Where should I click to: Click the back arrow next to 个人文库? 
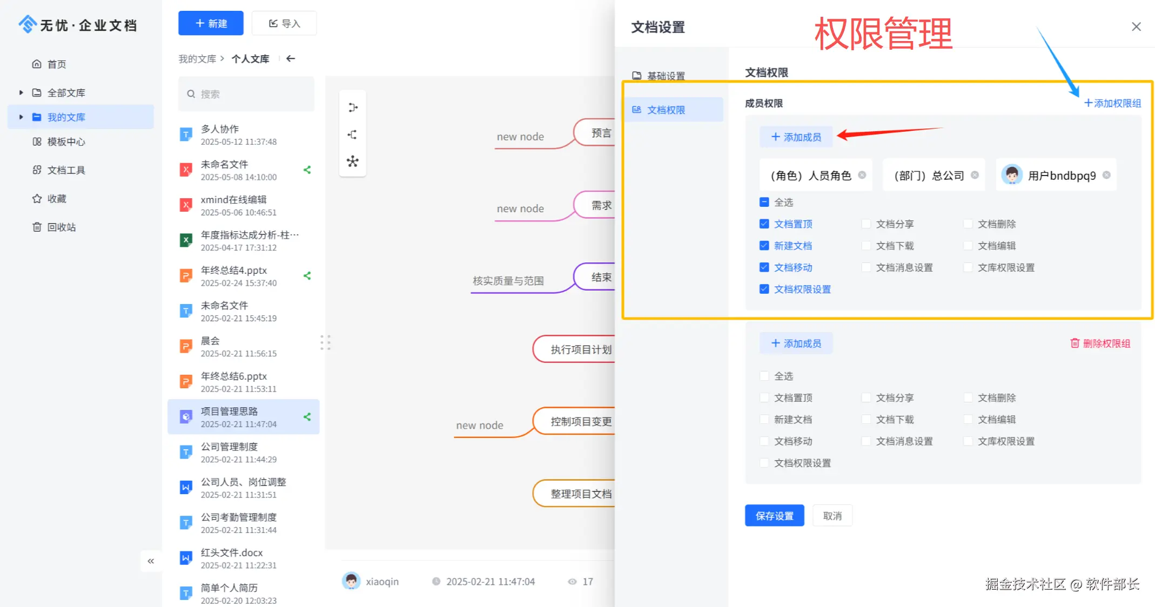click(x=291, y=59)
